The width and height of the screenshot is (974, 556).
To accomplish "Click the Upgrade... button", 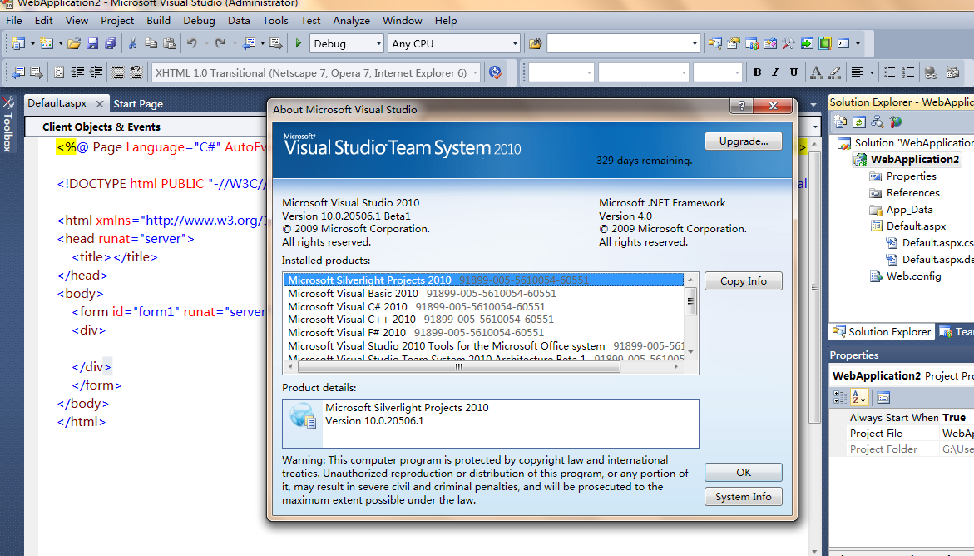I will 743,141.
